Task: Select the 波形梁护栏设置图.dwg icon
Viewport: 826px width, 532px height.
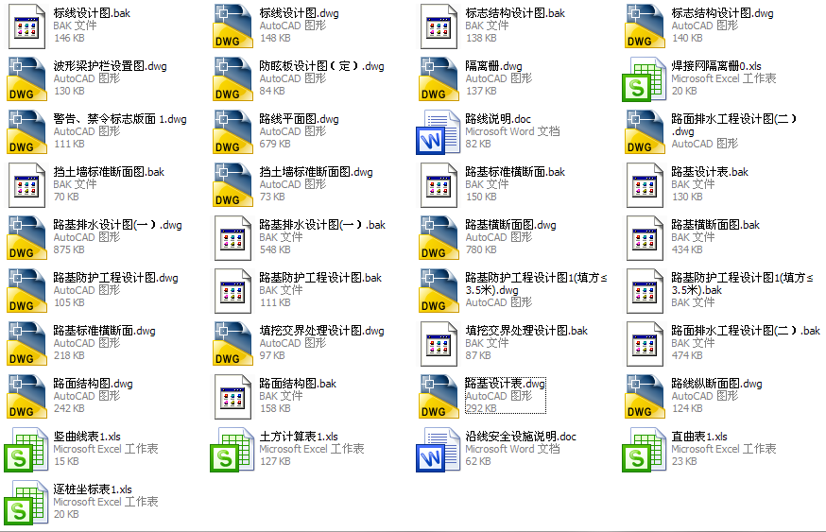Action: 26,79
